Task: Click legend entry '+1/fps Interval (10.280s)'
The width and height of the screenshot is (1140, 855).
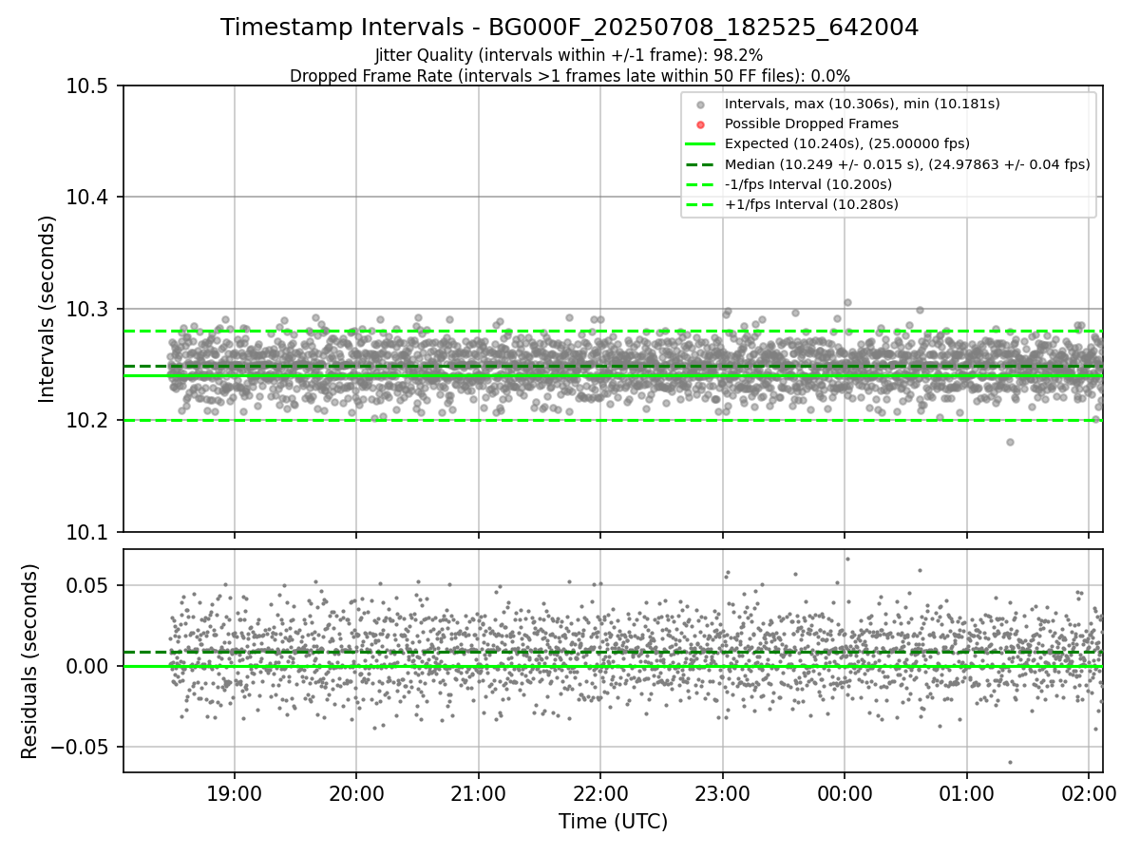Action: coord(811,204)
